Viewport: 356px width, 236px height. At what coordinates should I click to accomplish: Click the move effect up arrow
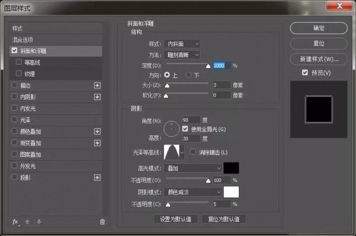pos(27,222)
